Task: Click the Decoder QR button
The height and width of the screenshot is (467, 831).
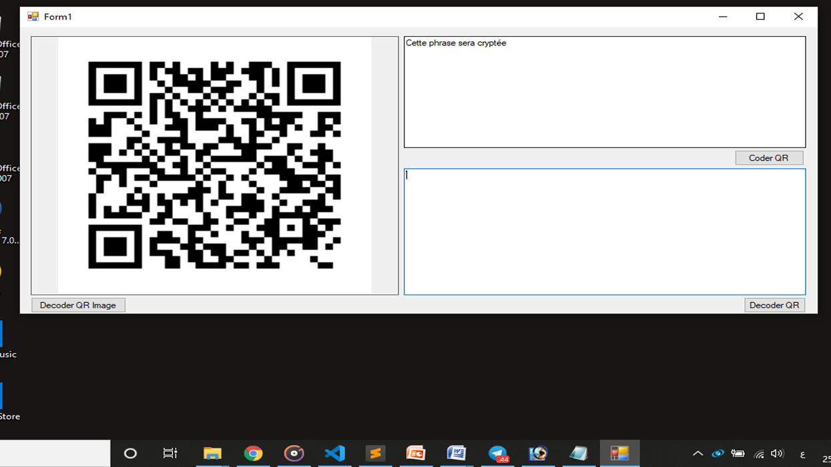Action: (x=774, y=305)
